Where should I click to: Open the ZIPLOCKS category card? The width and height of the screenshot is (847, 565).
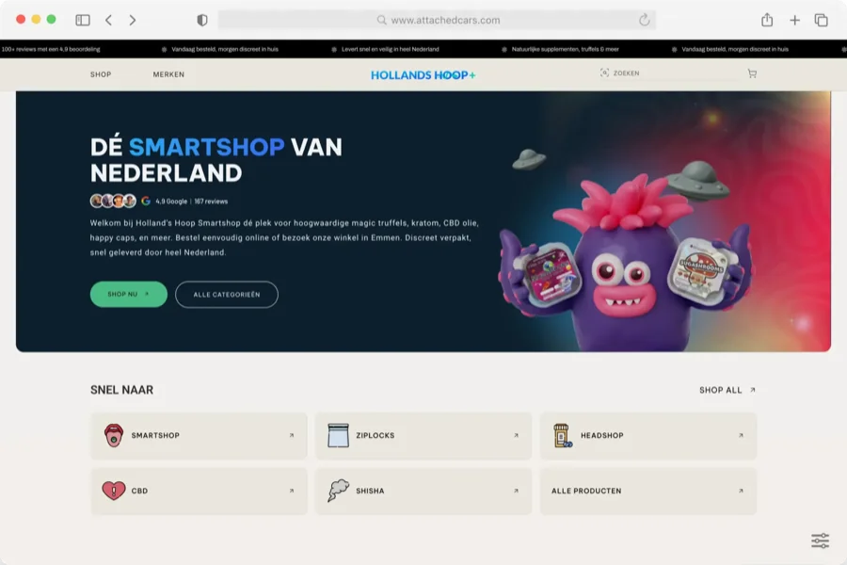(423, 436)
